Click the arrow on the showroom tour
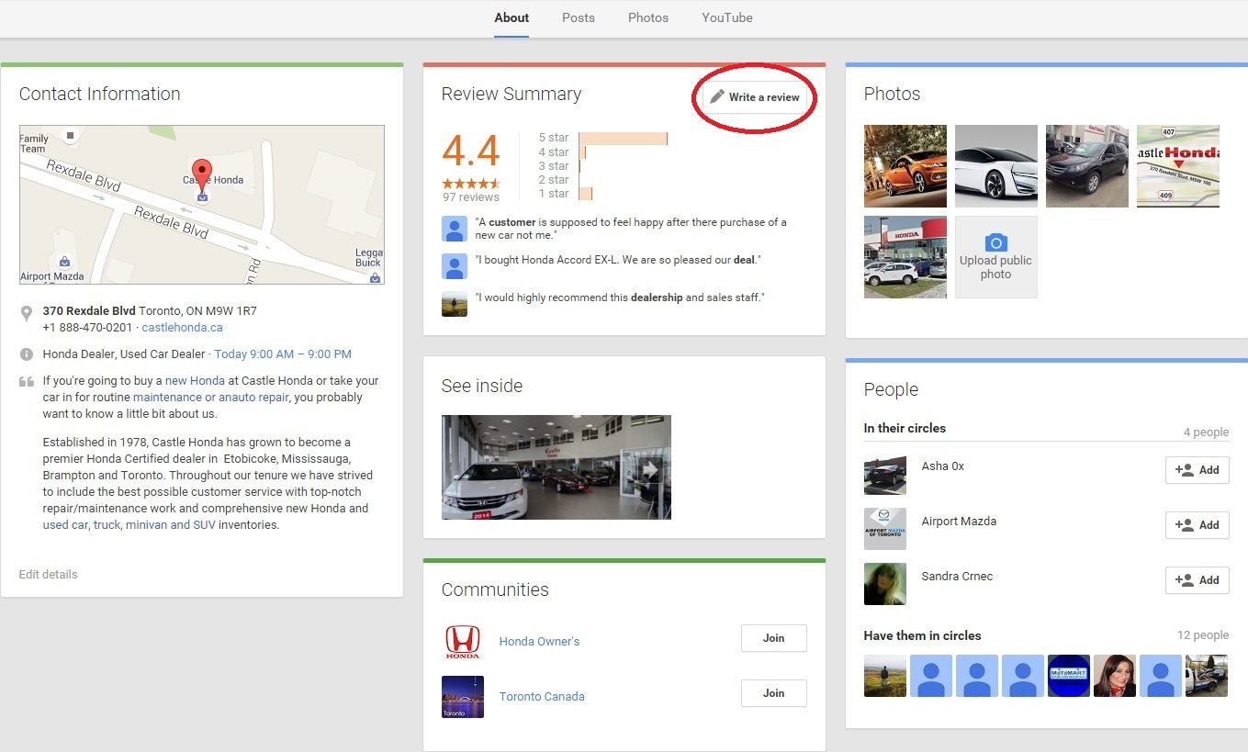 coord(650,469)
